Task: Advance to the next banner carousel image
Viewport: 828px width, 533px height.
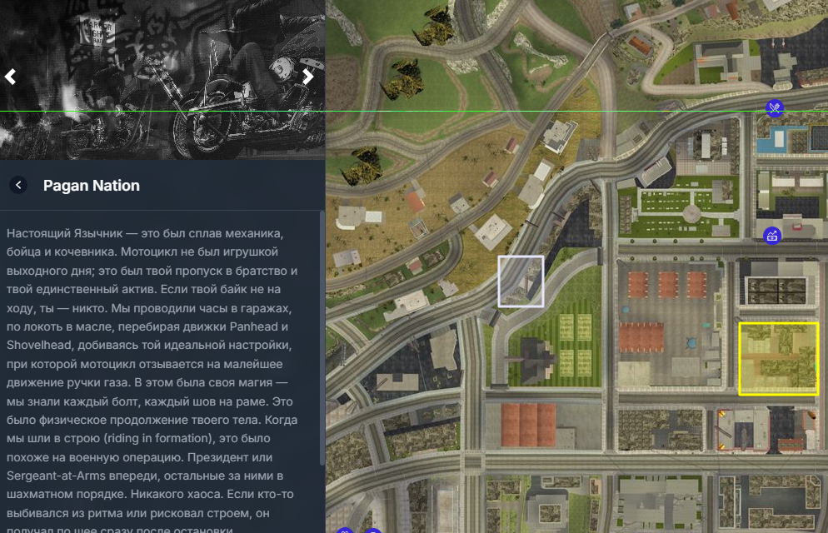Action: click(307, 77)
